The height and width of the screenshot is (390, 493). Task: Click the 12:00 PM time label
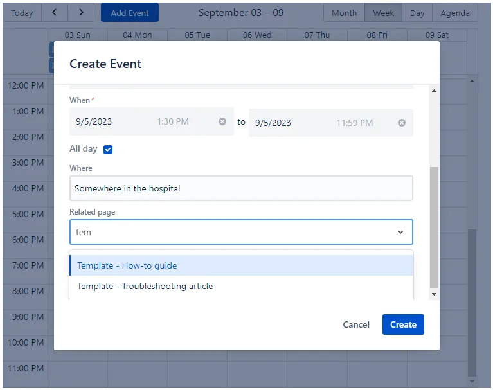26,85
